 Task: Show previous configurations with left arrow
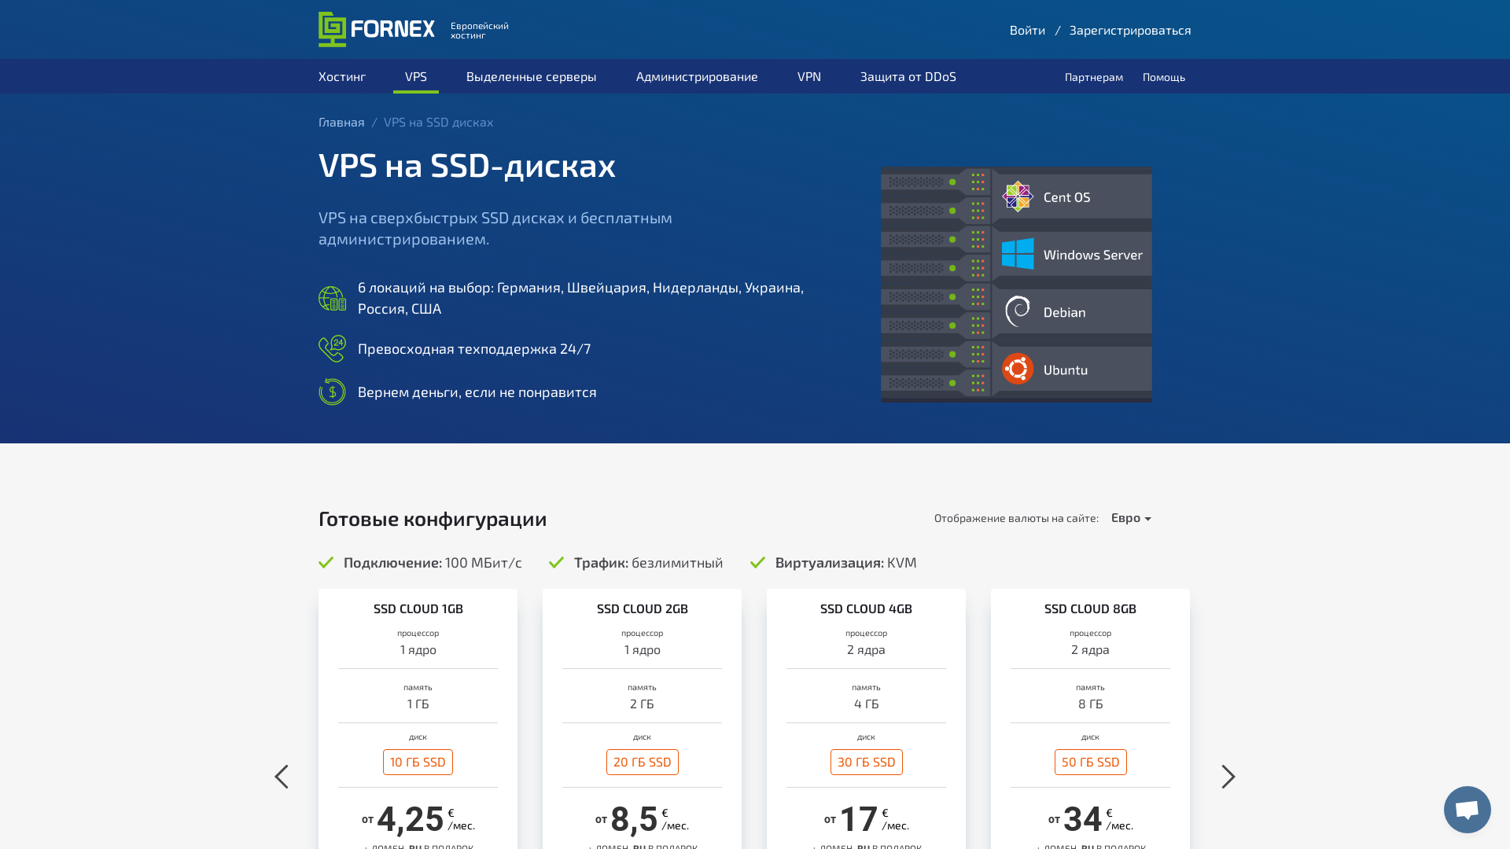click(282, 777)
